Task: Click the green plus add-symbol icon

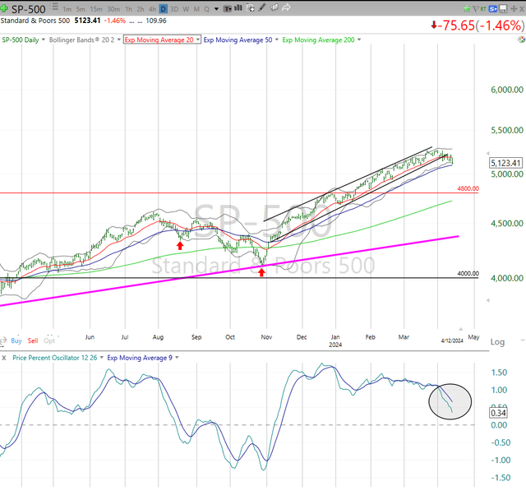Action: [3, 8]
